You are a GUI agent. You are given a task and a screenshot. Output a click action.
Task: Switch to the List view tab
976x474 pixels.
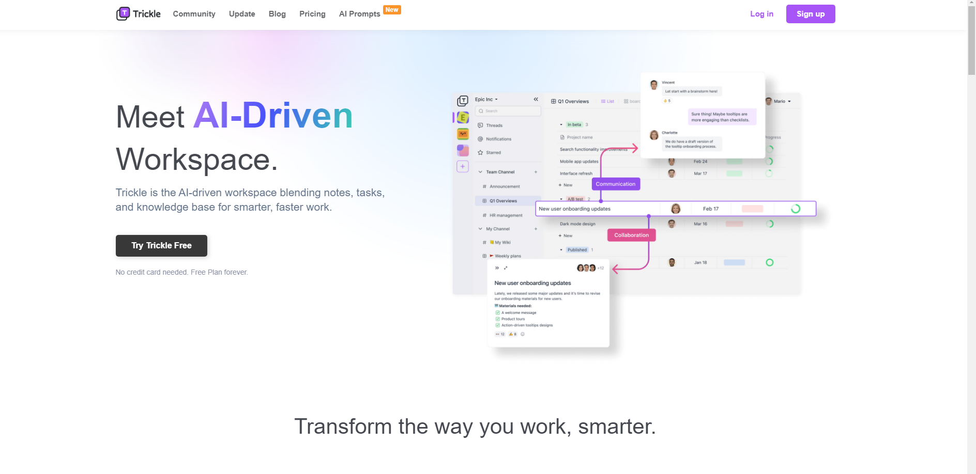(607, 101)
